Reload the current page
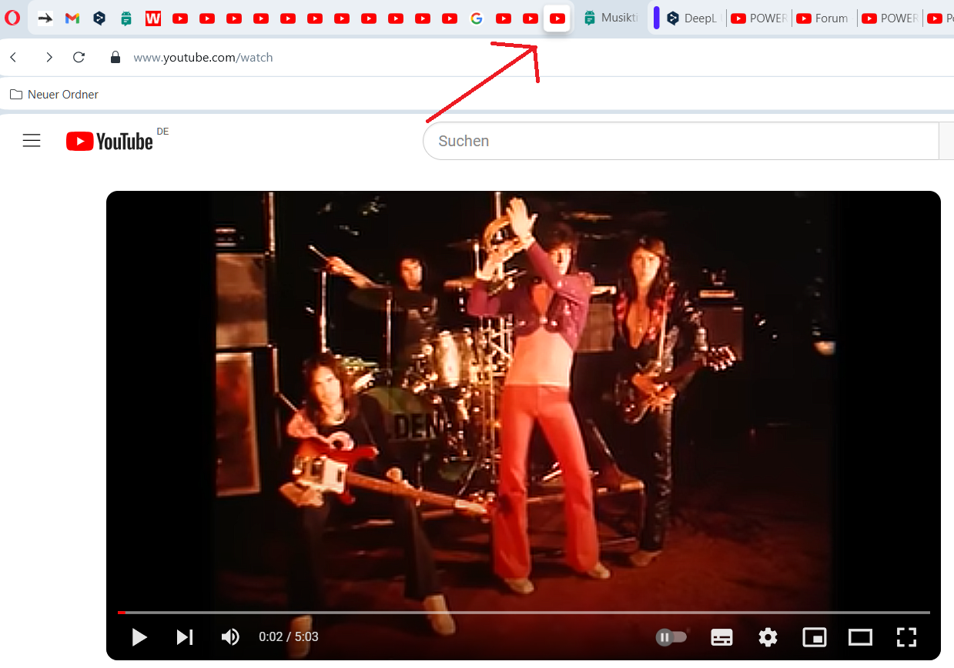The width and height of the screenshot is (954, 668). pos(79,58)
